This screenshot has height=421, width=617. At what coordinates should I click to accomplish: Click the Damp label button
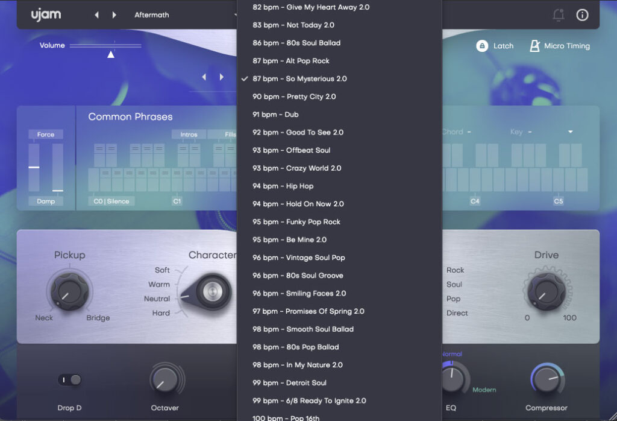point(46,201)
